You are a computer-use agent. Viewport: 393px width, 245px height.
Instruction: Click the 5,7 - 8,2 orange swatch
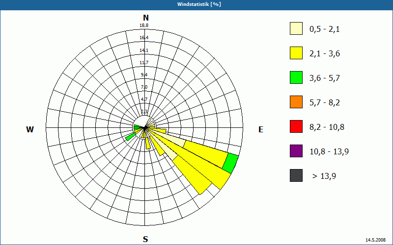point(296,102)
